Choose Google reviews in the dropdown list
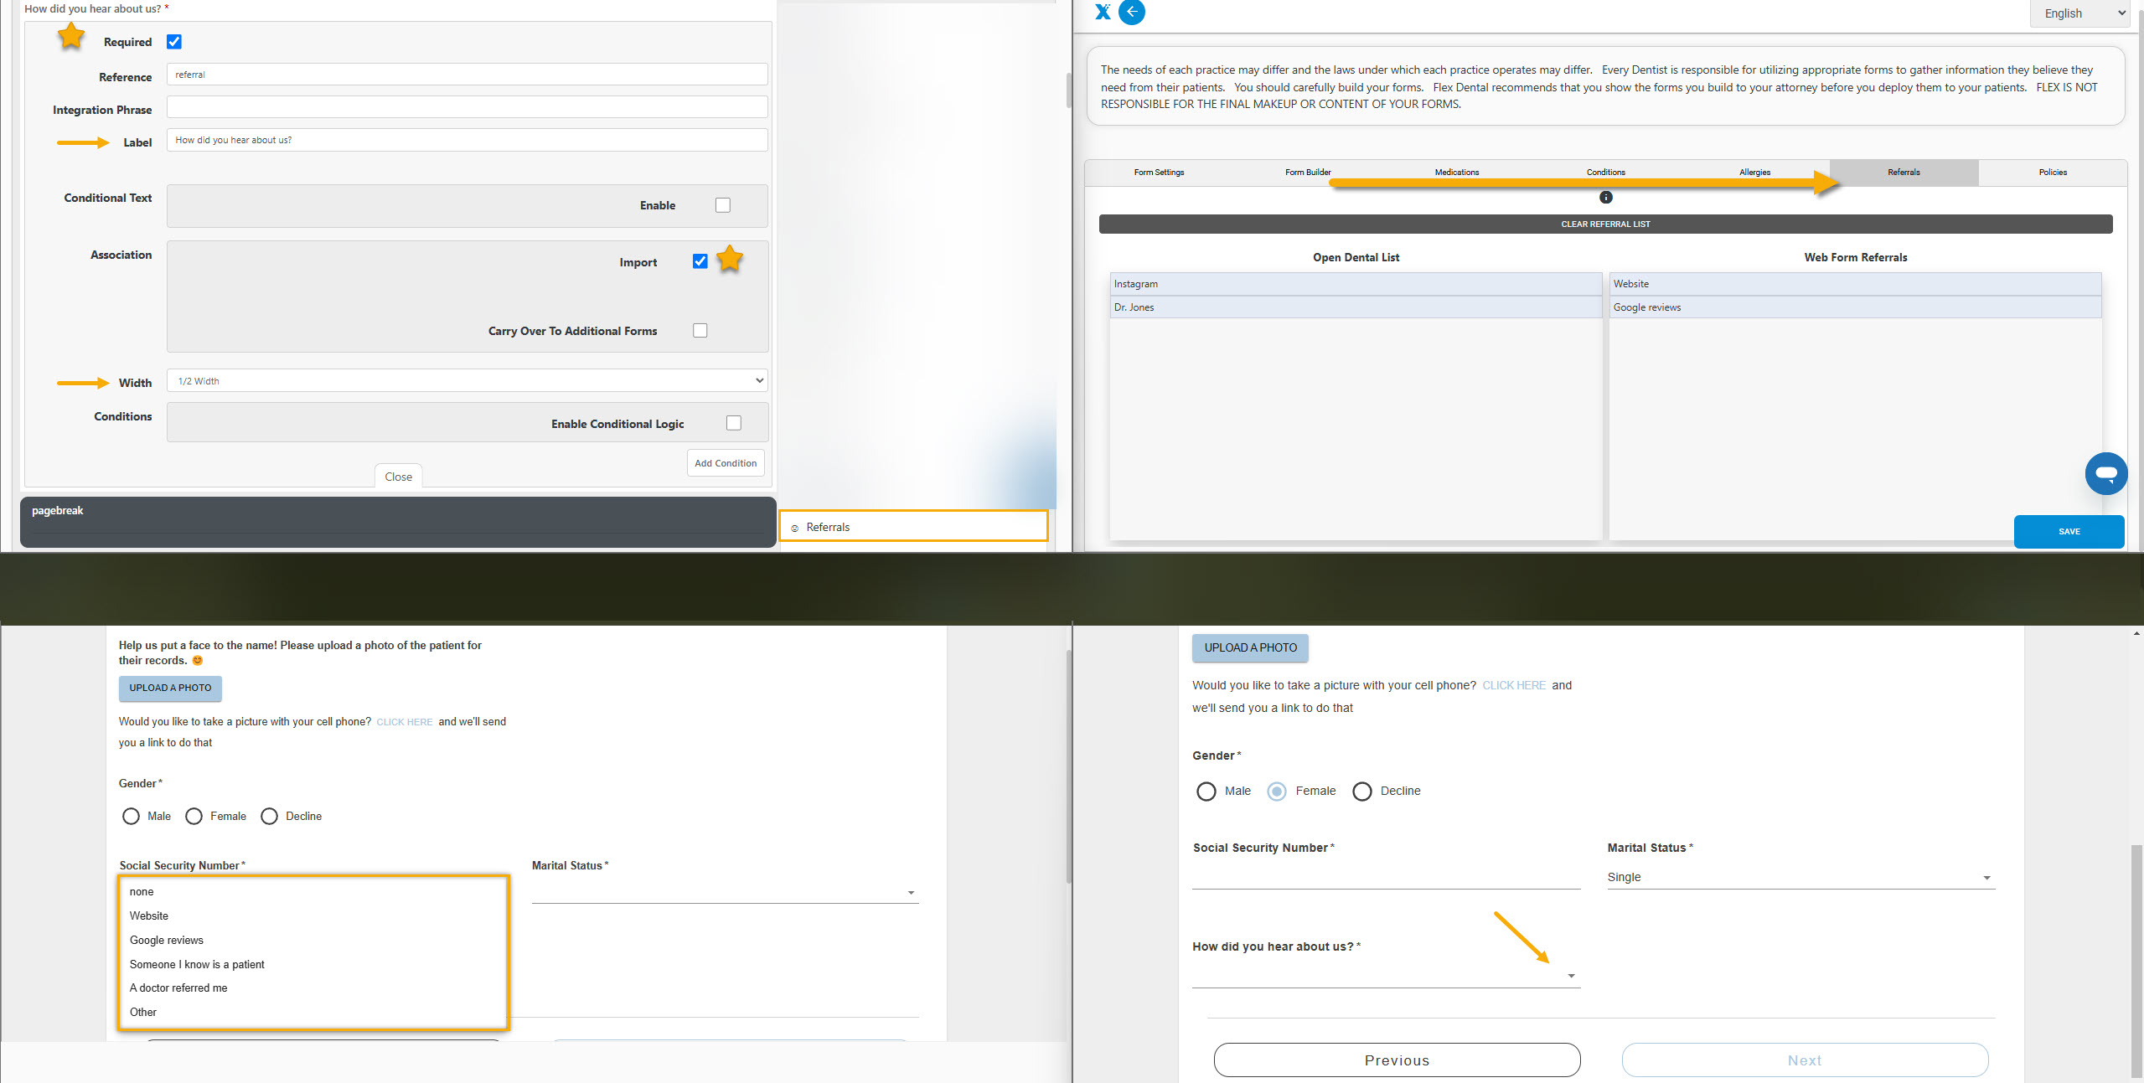 click(x=166, y=941)
